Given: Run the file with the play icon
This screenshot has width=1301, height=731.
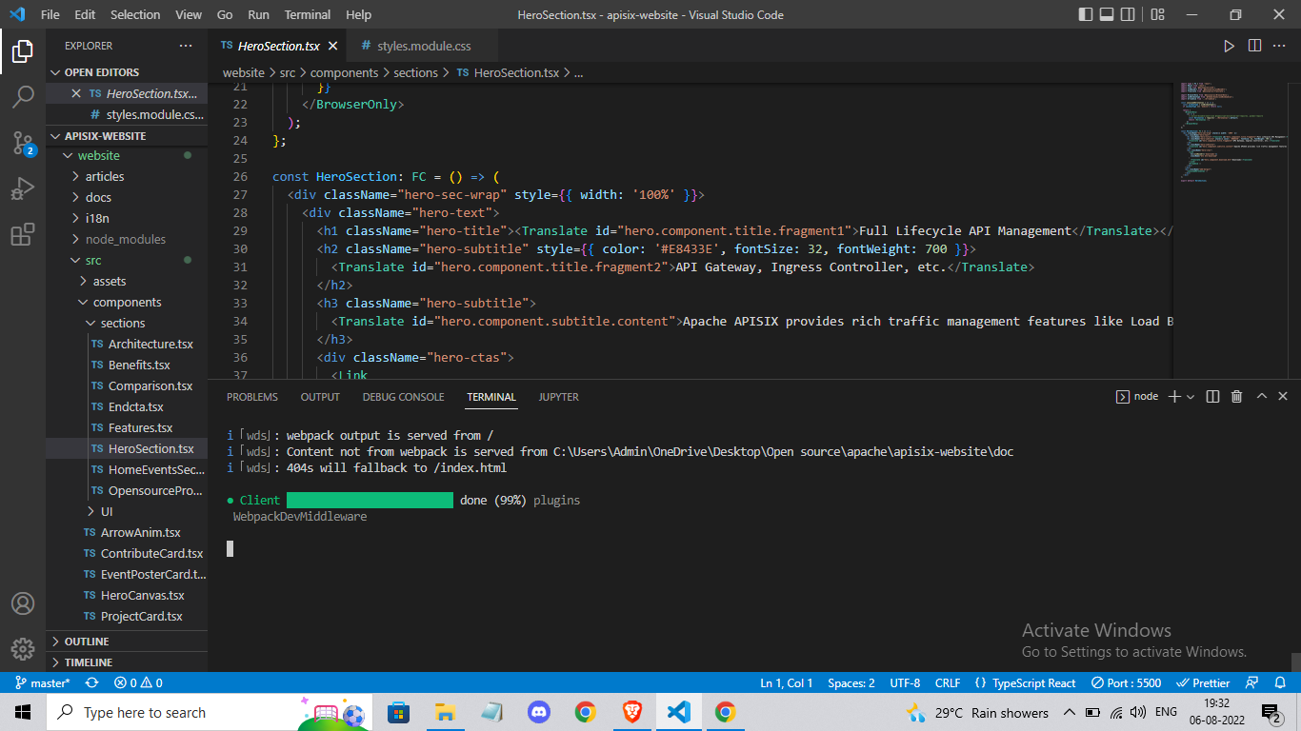Looking at the screenshot, I should pos(1229,46).
